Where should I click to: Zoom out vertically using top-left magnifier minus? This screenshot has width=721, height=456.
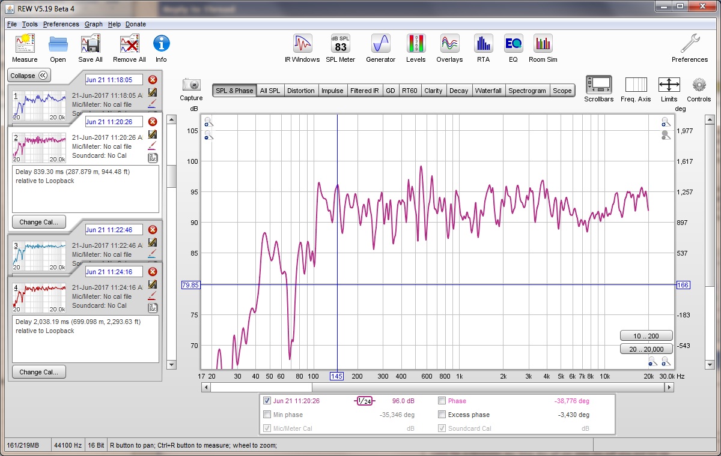tap(208, 136)
